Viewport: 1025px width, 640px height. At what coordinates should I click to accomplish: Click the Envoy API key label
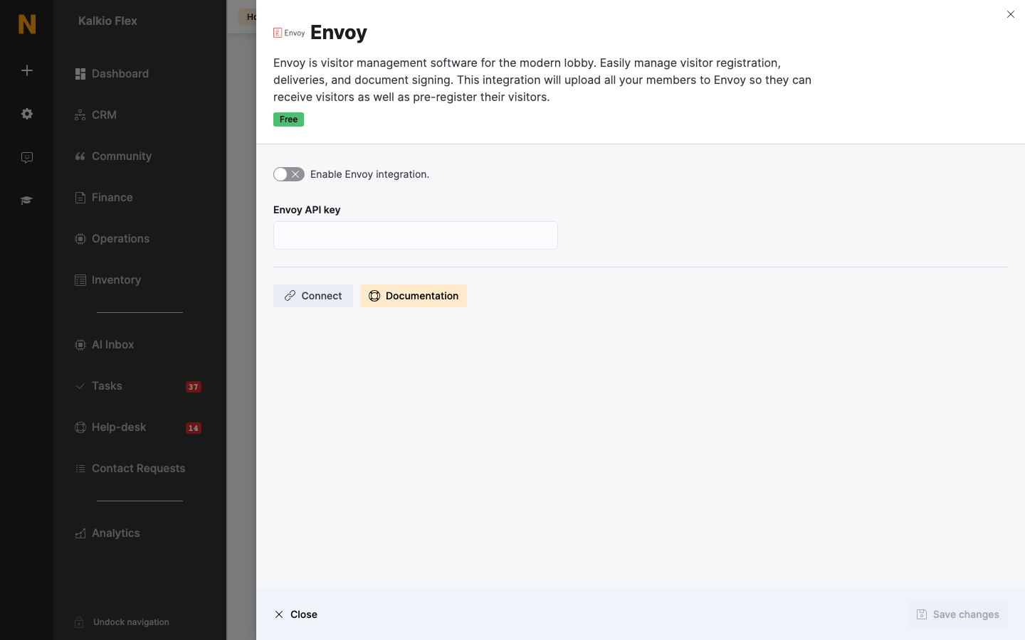(x=307, y=210)
